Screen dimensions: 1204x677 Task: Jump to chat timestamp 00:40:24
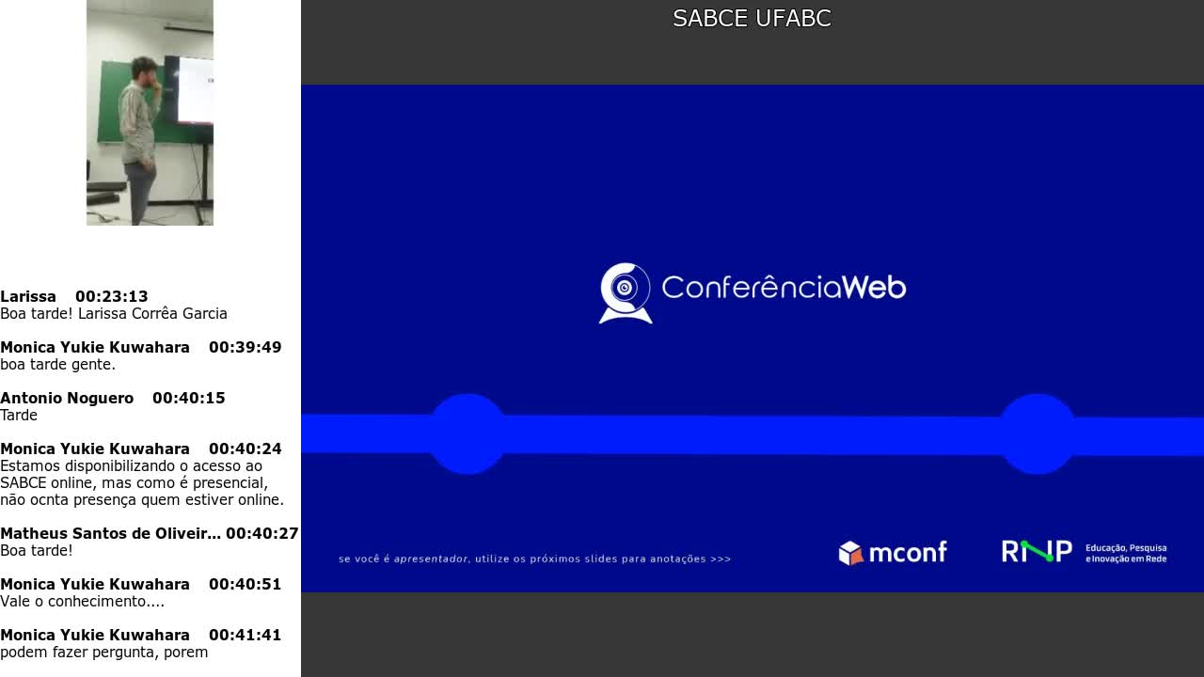tap(246, 449)
